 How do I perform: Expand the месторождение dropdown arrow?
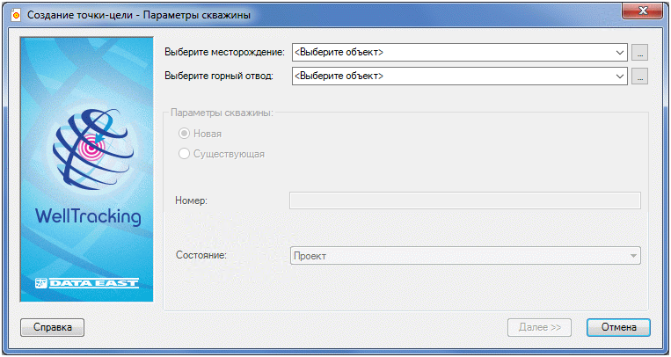click(x=620, y=53)
